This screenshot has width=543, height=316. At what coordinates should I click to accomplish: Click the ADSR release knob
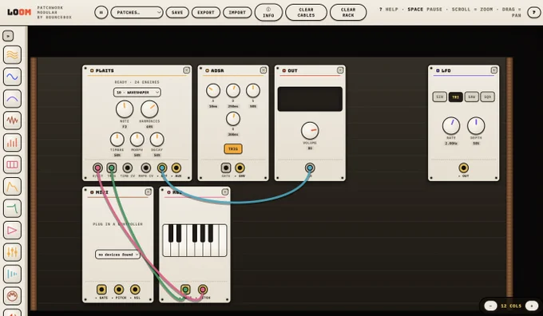[x=233, y=119]
